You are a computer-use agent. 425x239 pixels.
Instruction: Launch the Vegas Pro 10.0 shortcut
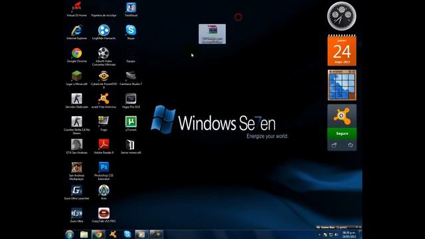131,101
